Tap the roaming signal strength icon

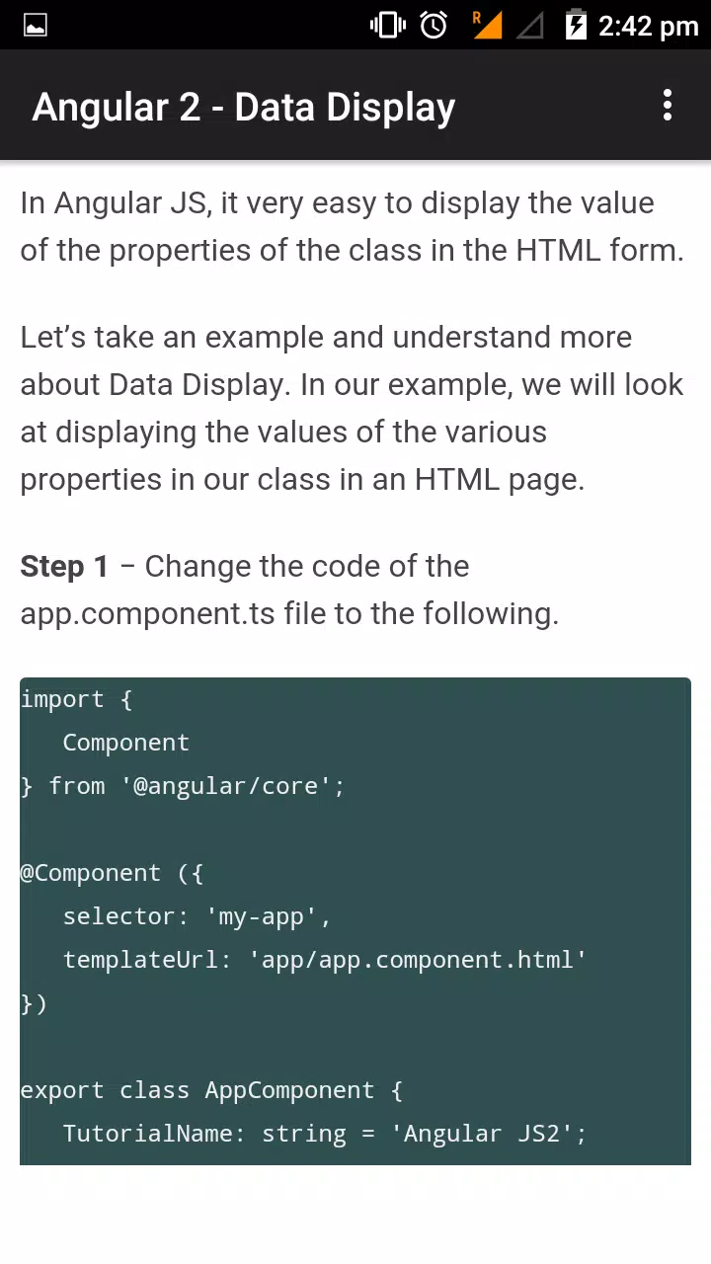click(487, 25)
